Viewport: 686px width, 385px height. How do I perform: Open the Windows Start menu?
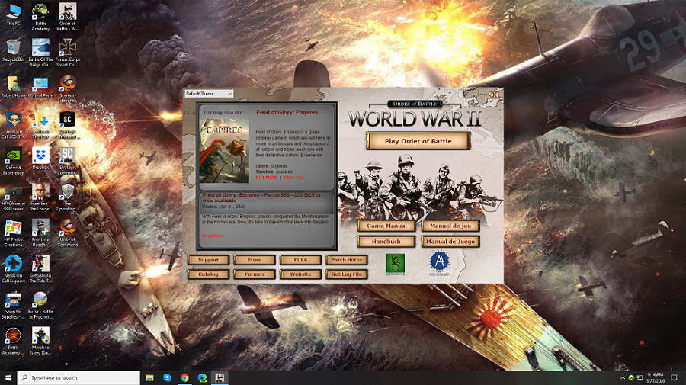pos(8,377)
